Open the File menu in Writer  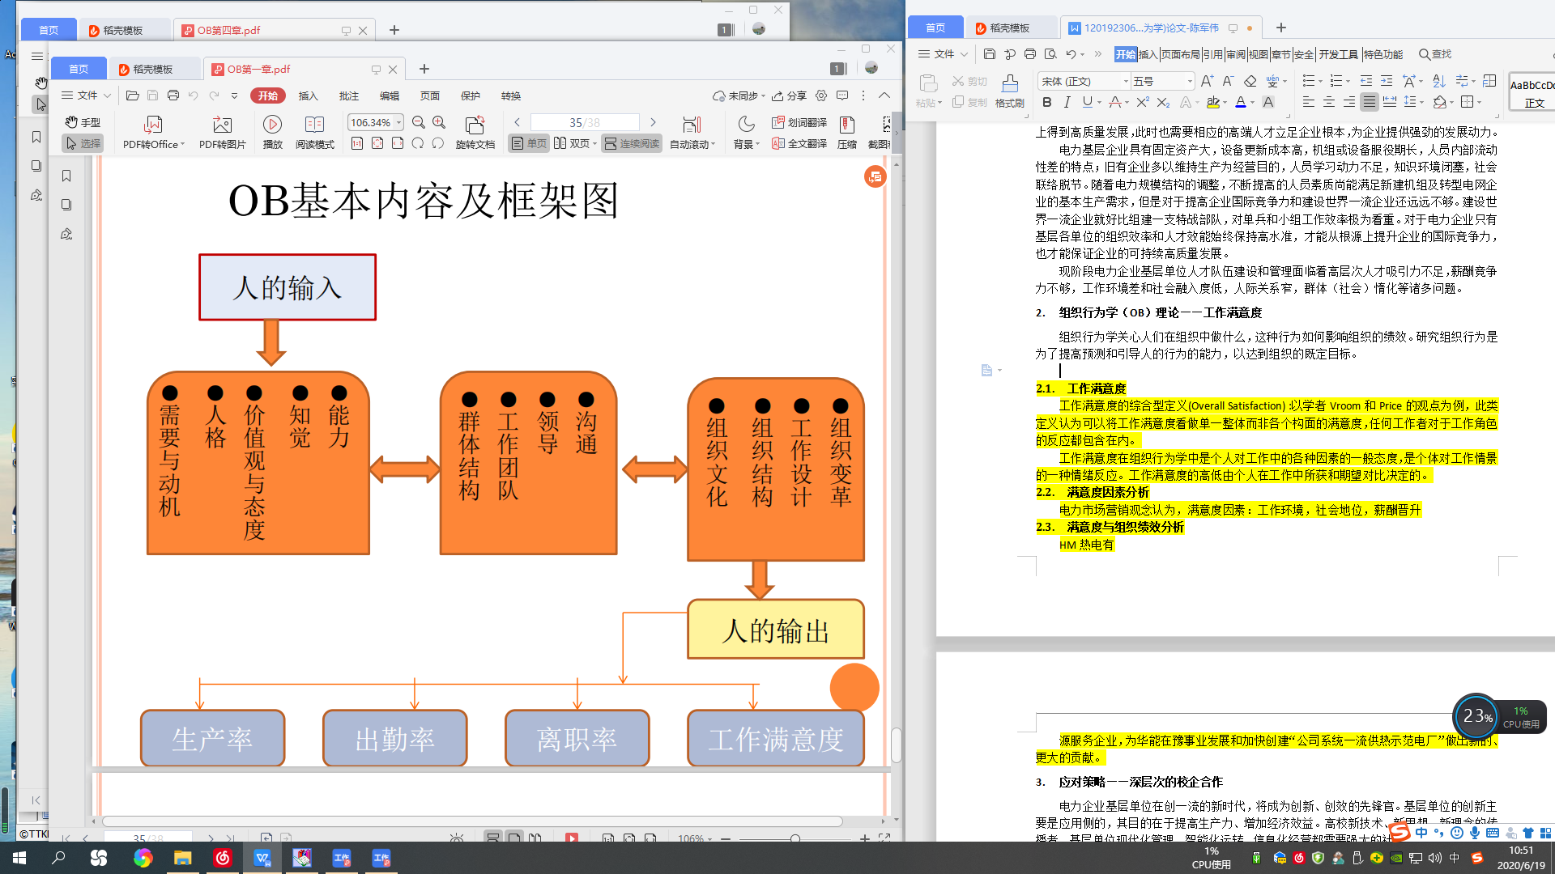click(x=943, y=54)
